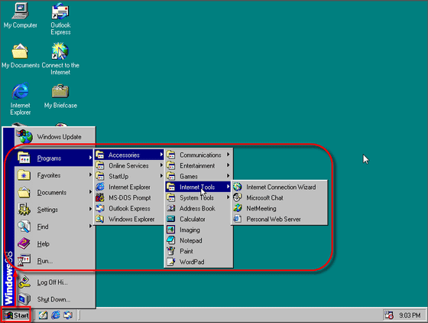The width and height of the screenshot is (428, 323).
Task: Click the system clock showing 9:03 PM
Action: tap(410, 315)
